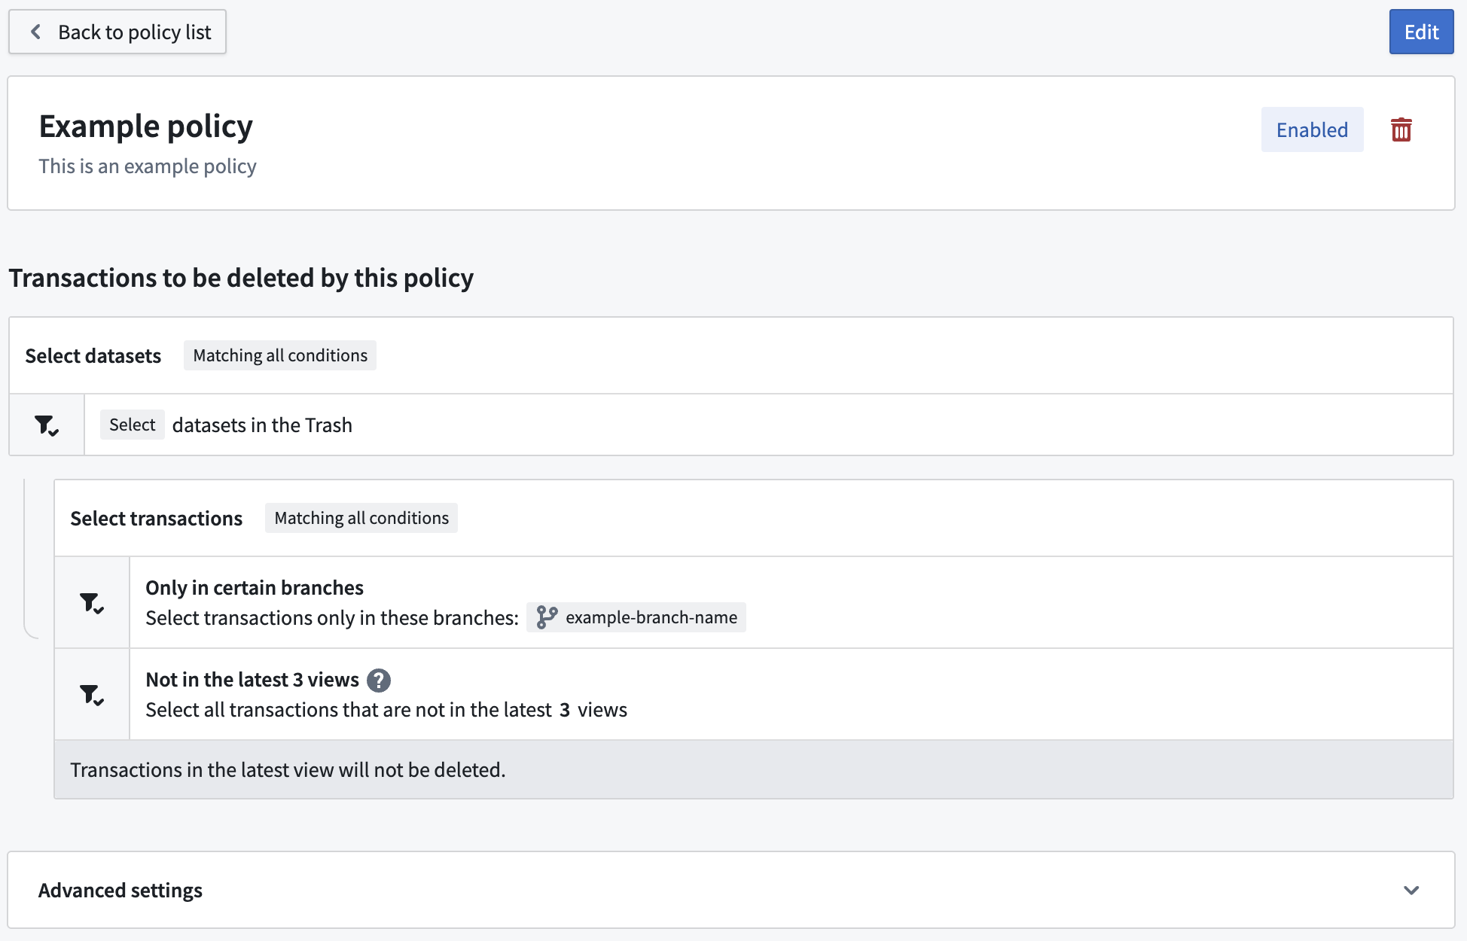The height and width of the screenshot is (941, 1467).
Task: Click the 'Select transactions' section label
Action: click(x=157, y=518)
